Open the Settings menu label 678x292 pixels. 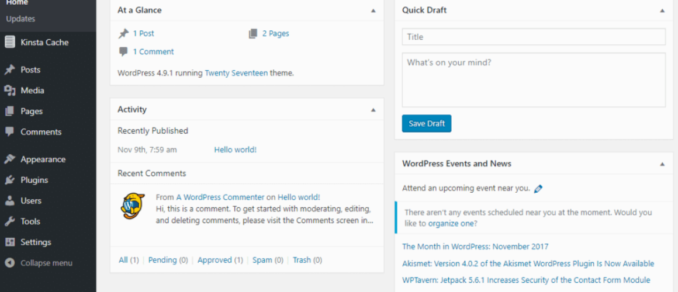[x=36, y=242]
